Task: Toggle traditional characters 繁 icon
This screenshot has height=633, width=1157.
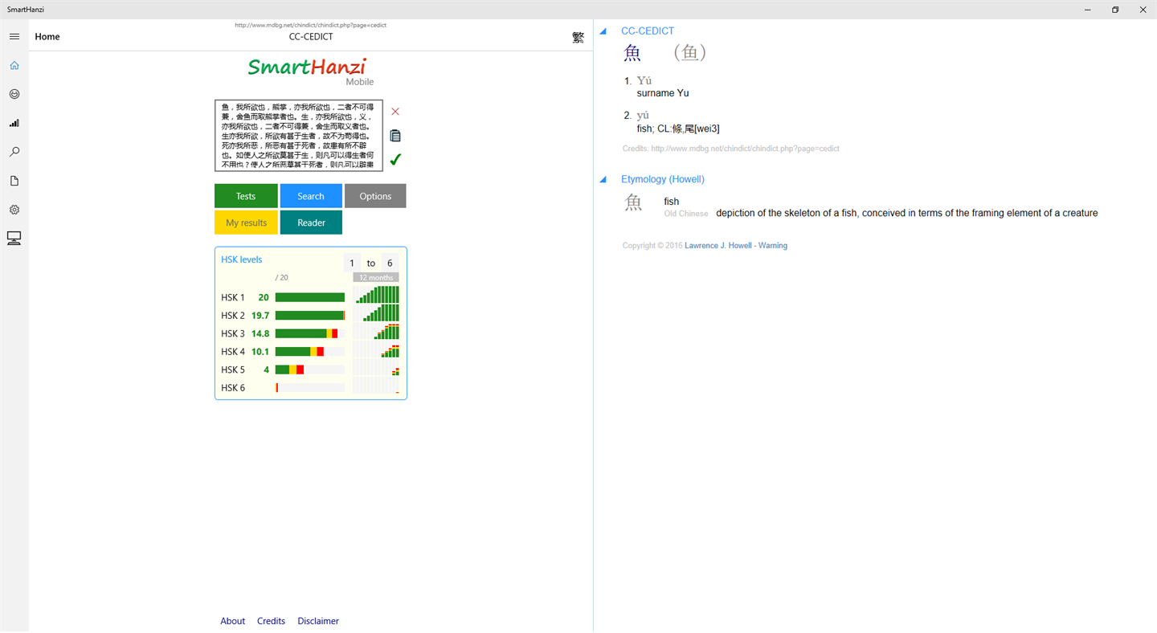Action: pos(578,37)
